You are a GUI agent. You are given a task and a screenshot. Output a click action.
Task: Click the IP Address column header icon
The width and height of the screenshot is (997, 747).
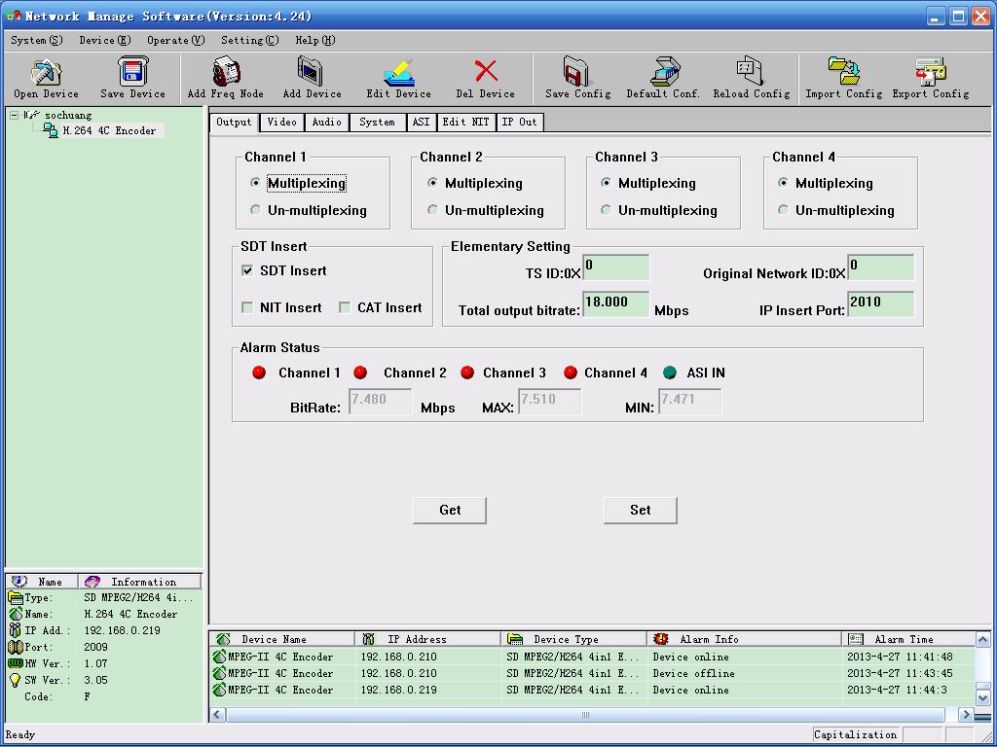(x=368, y=639)
